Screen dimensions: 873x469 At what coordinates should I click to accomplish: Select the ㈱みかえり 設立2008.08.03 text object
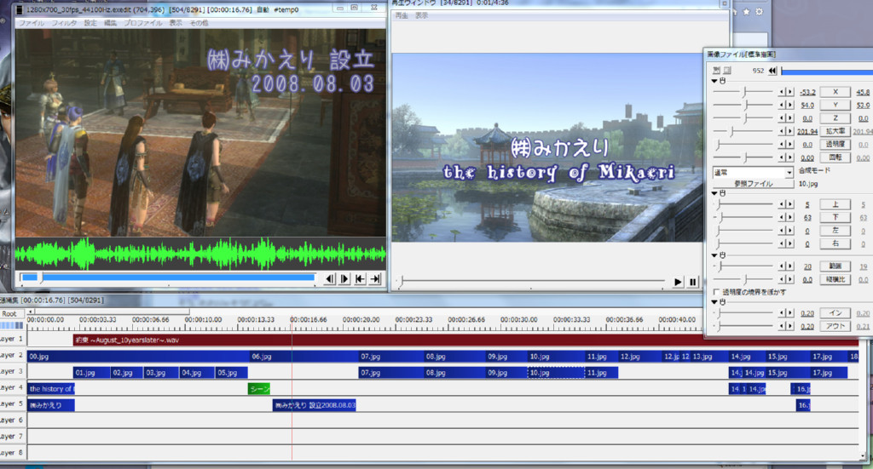point(315,405)
